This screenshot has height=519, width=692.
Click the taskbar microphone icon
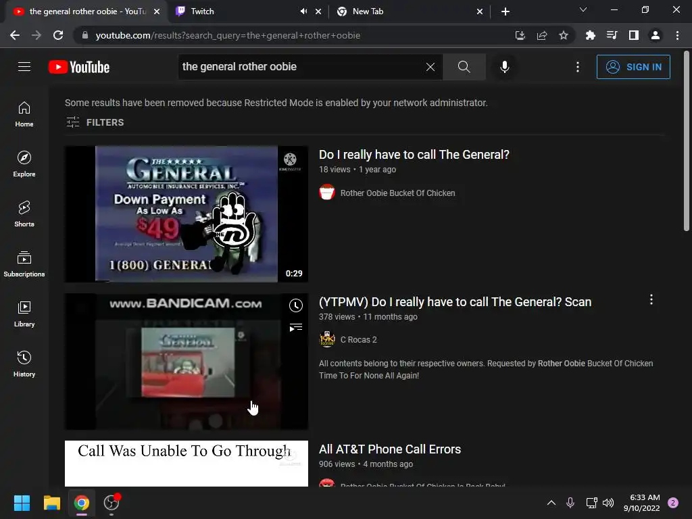click(570, 503)
